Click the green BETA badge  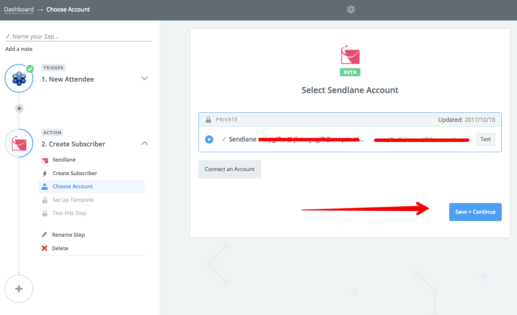[350, 72]
